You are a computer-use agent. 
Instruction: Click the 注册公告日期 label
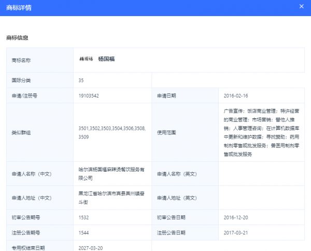coord(171,232)
